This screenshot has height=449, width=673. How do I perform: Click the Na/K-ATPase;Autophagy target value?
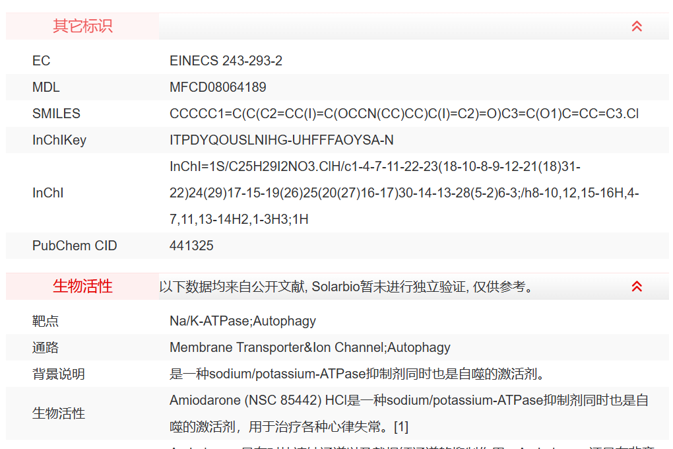click(242, 321)
